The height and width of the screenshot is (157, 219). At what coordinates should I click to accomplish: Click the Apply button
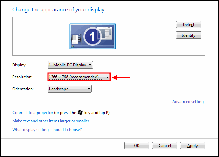click(192, 146)
